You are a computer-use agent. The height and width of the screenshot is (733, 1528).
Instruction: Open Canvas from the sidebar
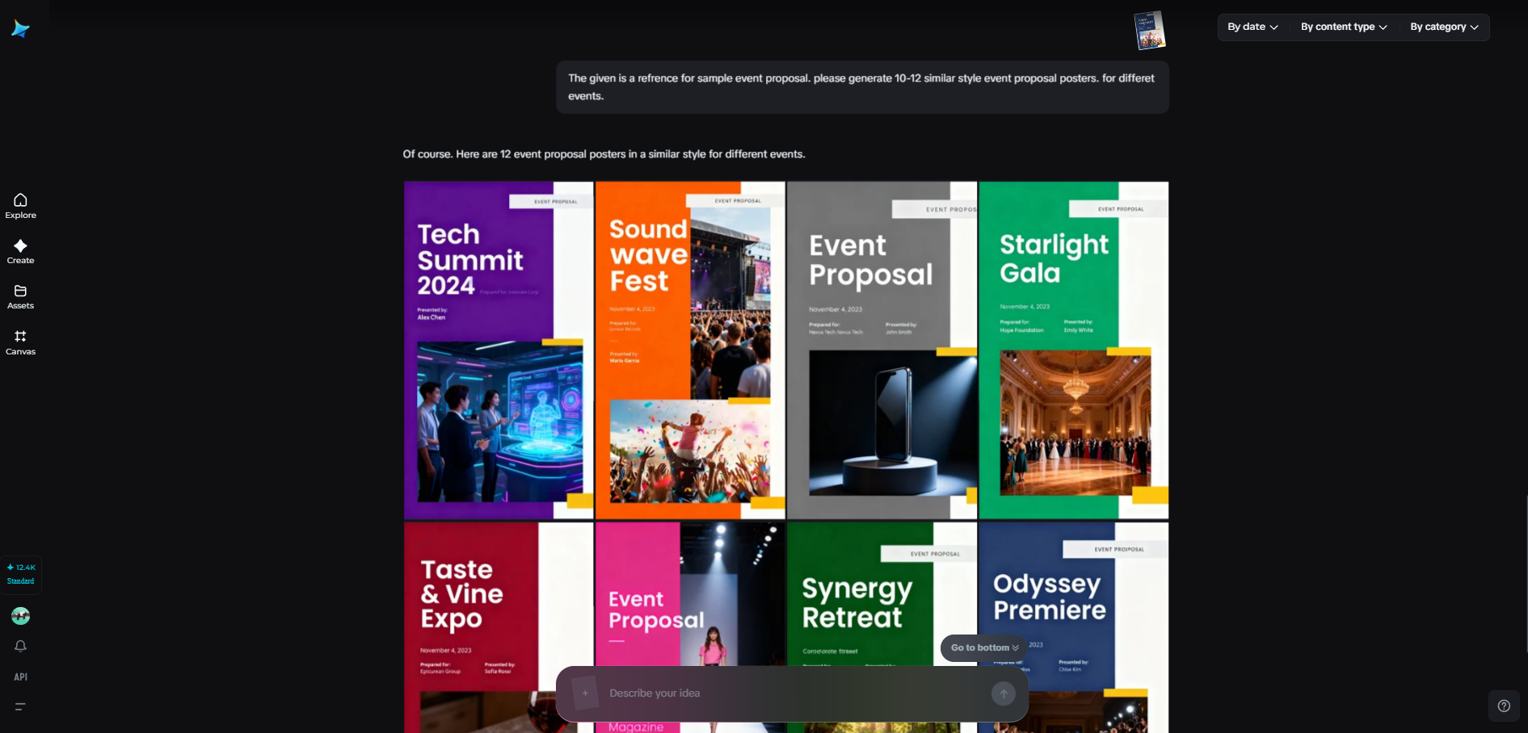coord(20,342)
